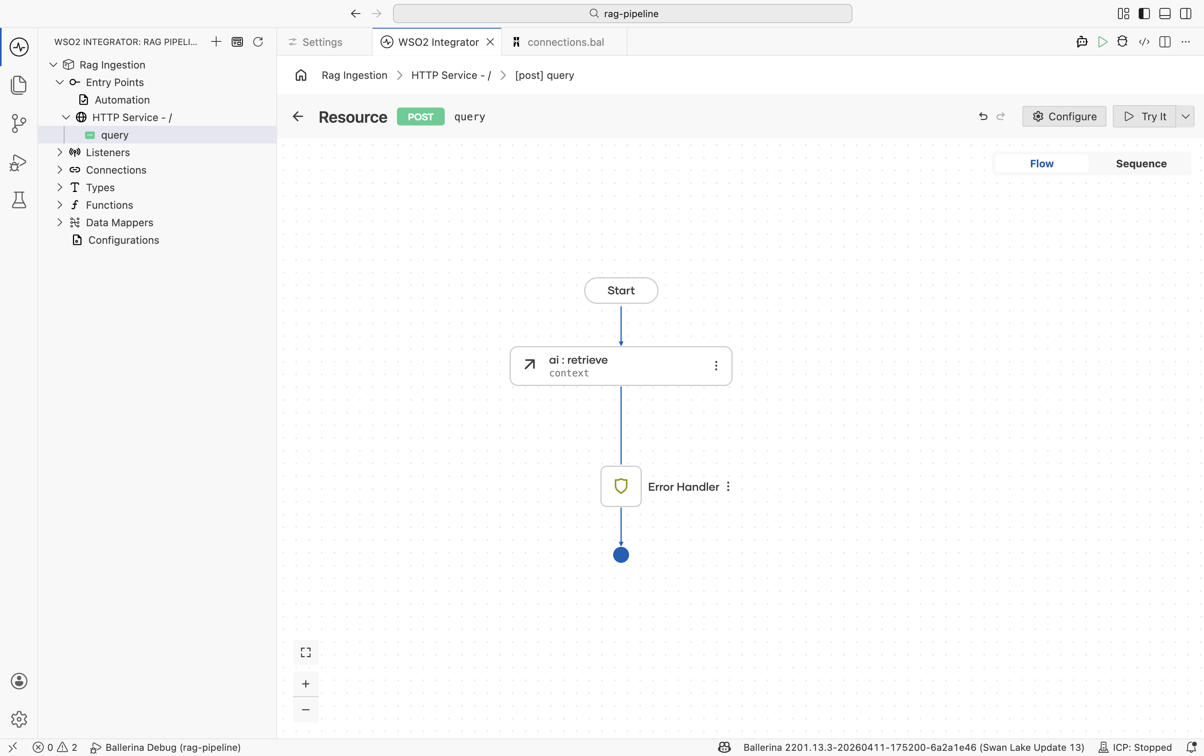Image resolution: width=1204 pixels, height=756 pixels.
Task: Click Configure button
Action: coord(1064,116)
